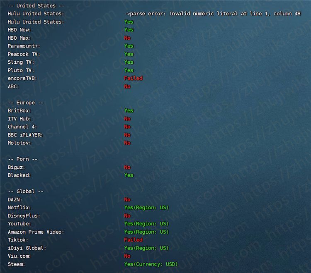Image resolution: width=311 pixels, height=273 pixels.
Task: Select the parse error message for Hulu
Action: 212,14
